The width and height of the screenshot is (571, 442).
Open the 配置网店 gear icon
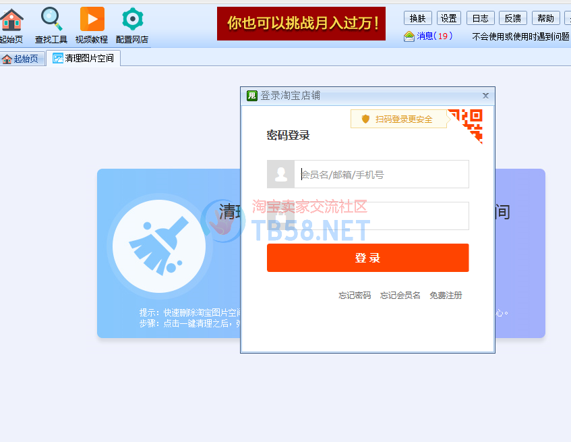click(132, 26)
